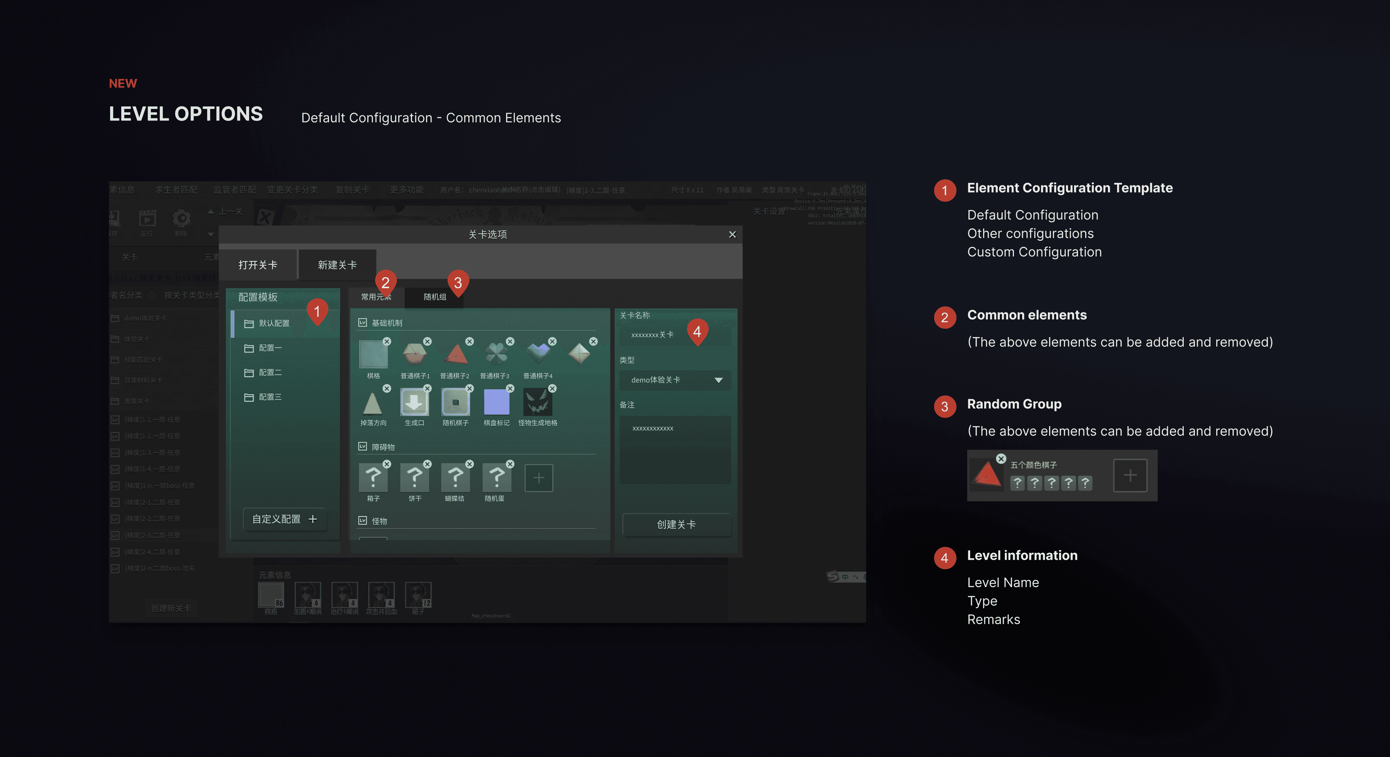This screenshot has height=757, width=1390.
Task: Remove 生成口 using its x badge
Action: click(427, 388)
